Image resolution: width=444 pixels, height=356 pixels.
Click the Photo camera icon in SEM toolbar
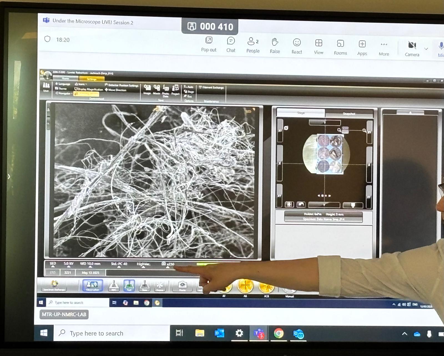point(182,286)
